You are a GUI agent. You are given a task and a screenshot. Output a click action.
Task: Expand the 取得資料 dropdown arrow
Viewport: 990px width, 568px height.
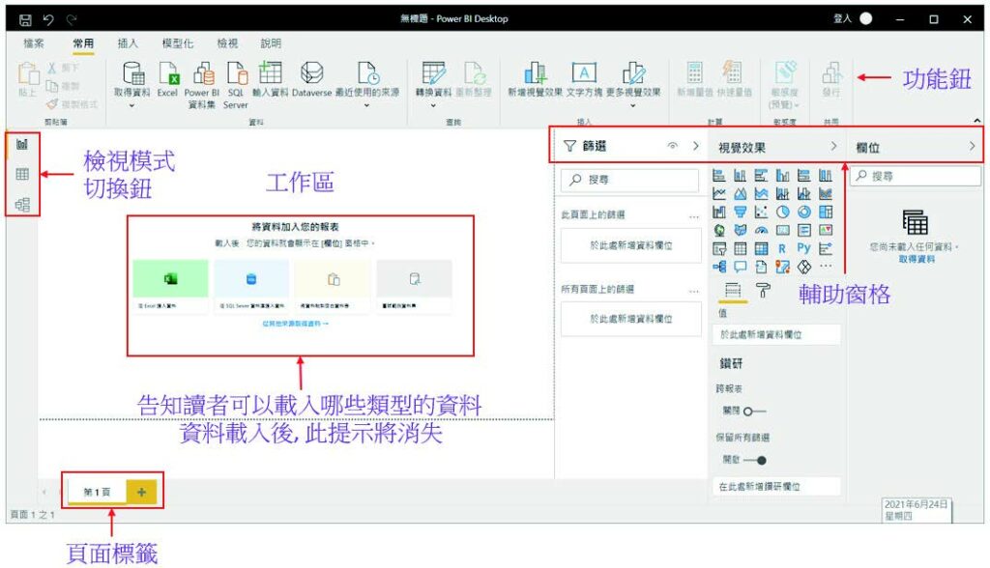click(131, 105)
